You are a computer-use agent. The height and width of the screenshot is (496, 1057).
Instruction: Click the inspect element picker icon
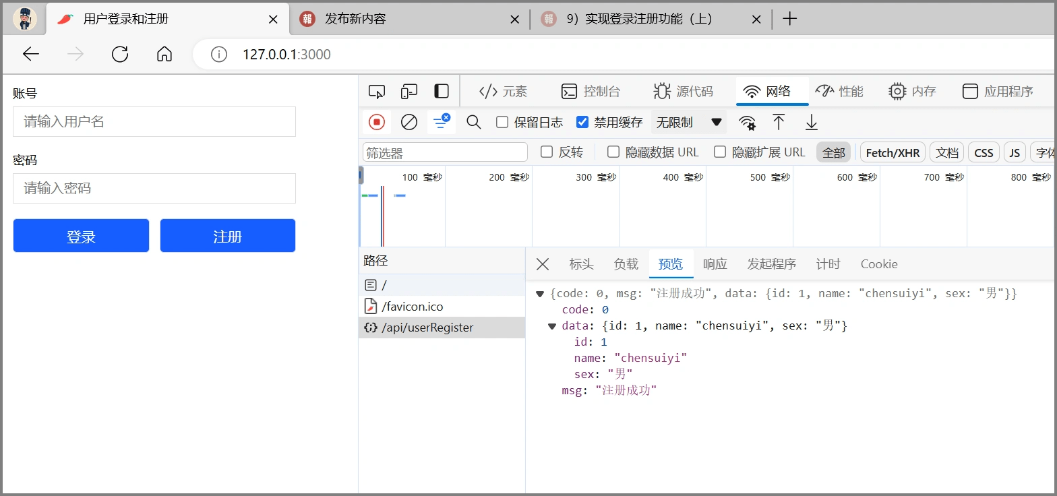tap(377, 92)
